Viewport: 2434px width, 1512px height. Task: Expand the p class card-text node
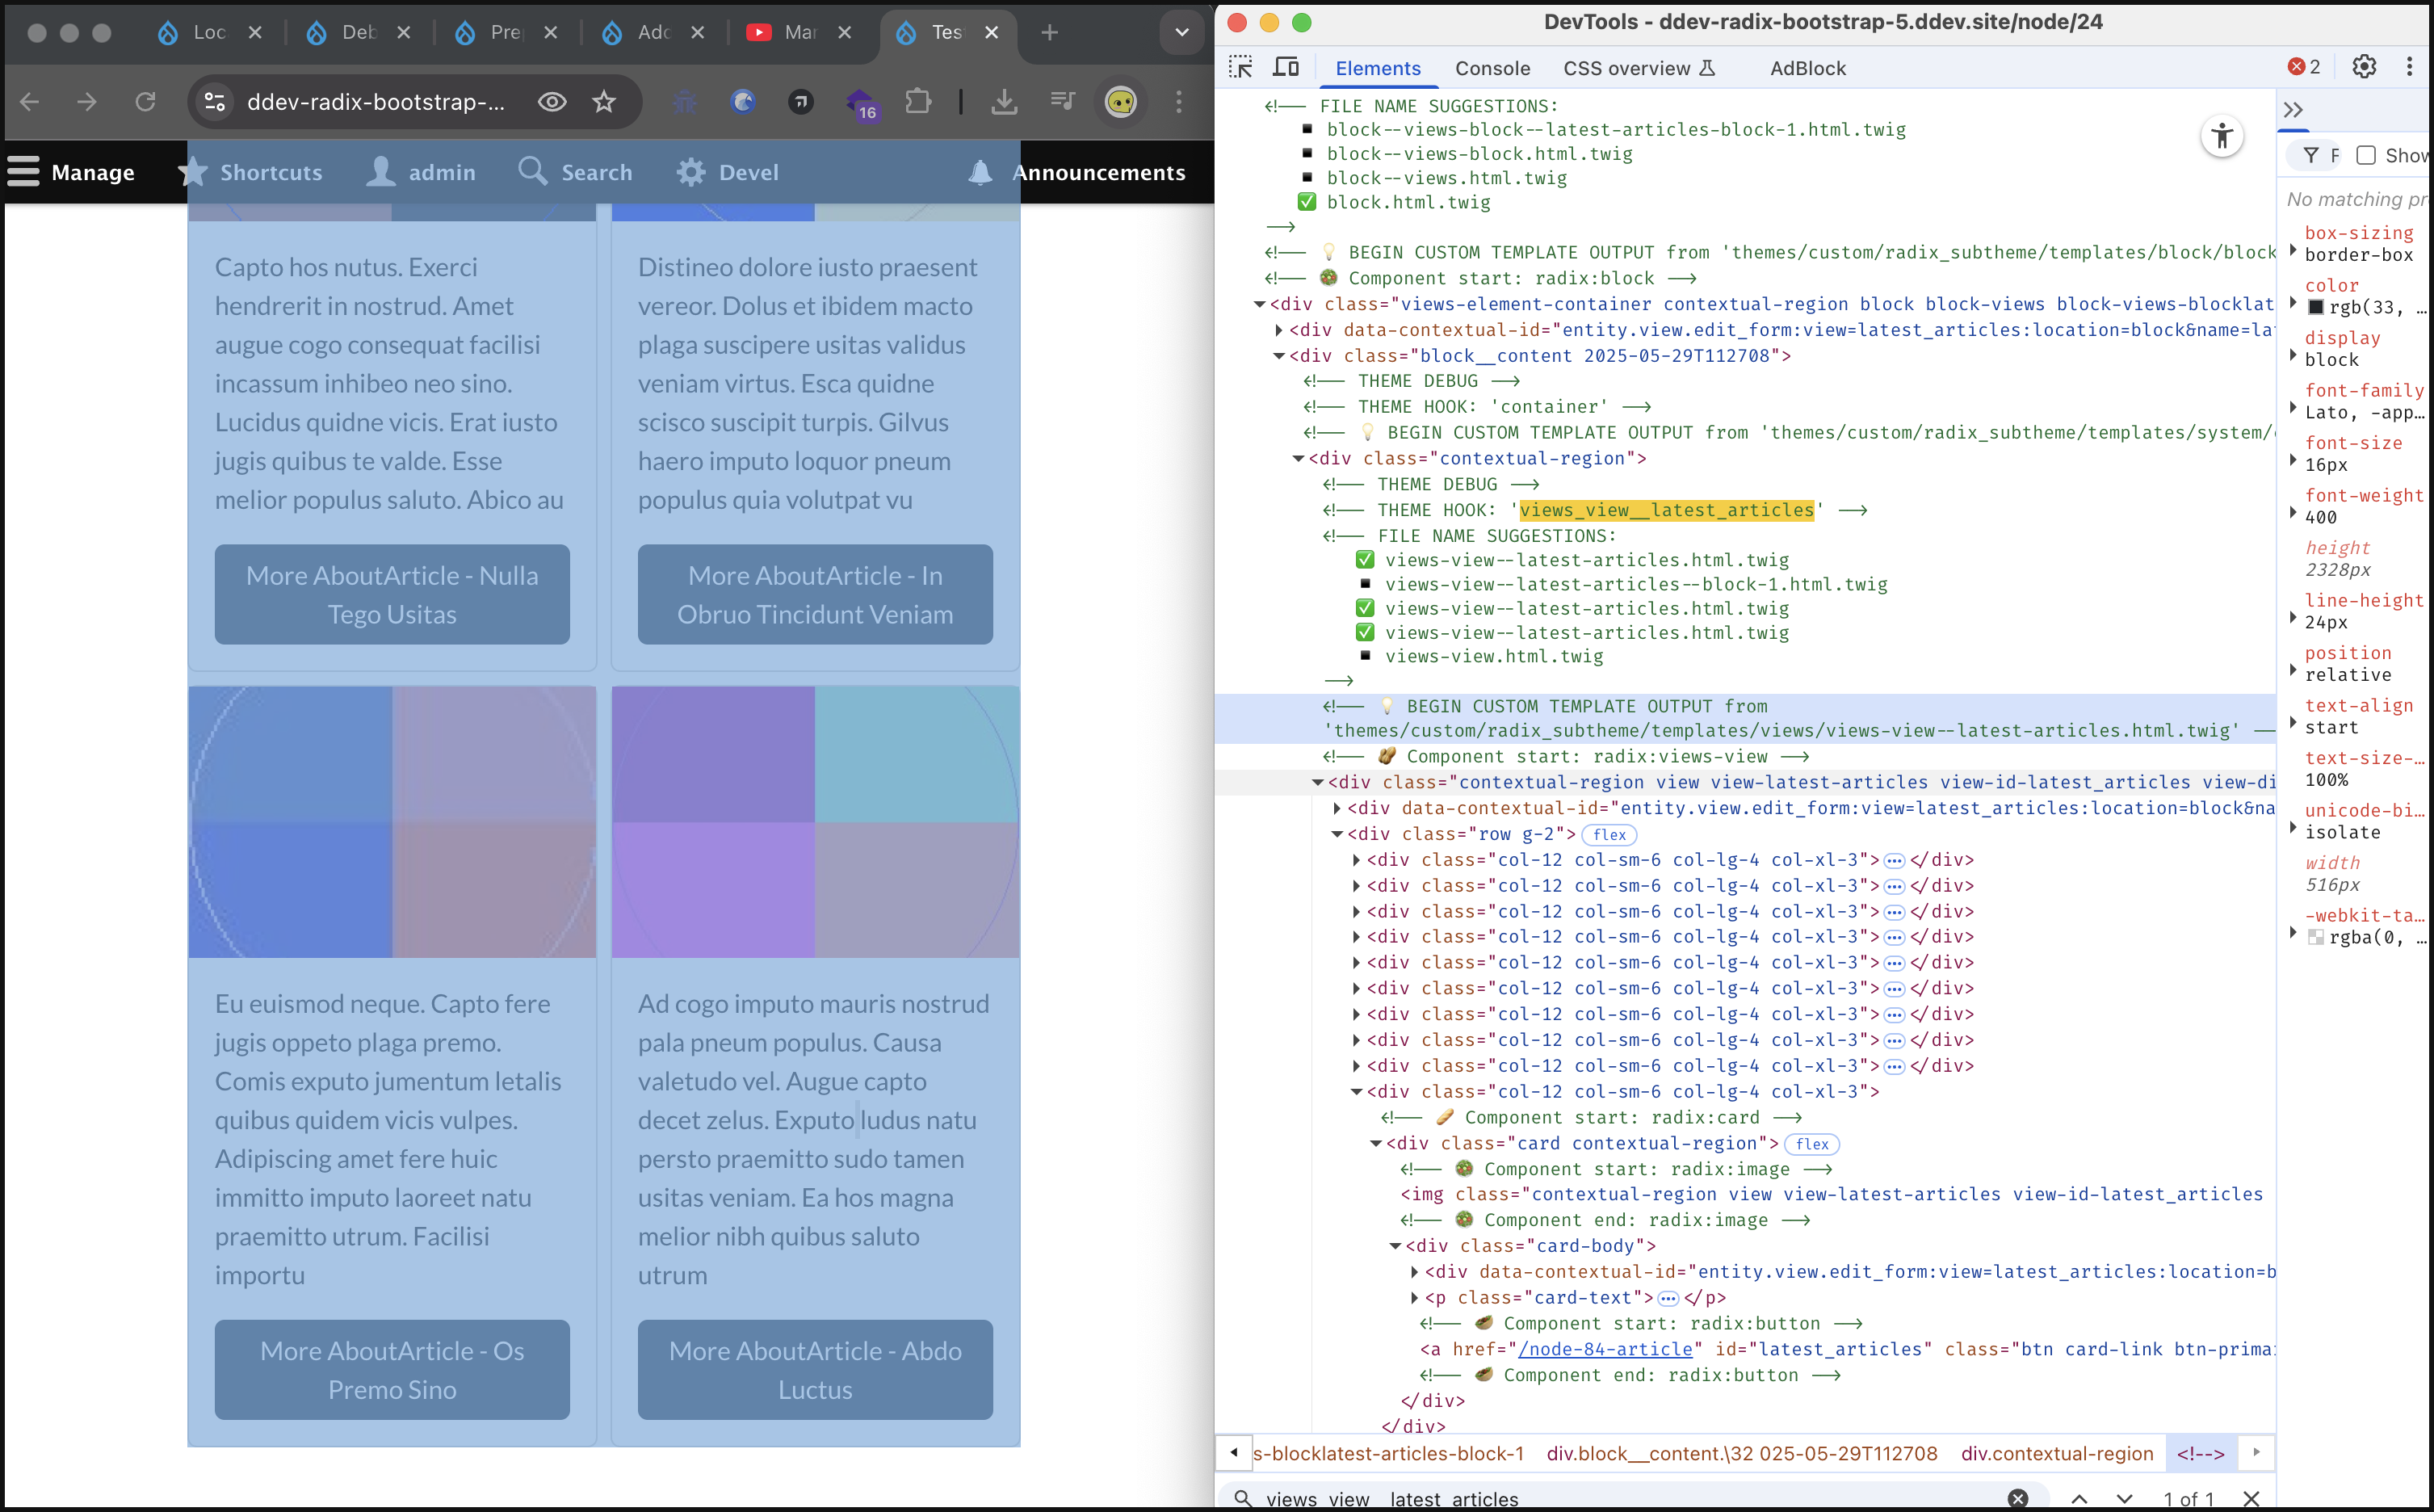pos(1414,1298)
